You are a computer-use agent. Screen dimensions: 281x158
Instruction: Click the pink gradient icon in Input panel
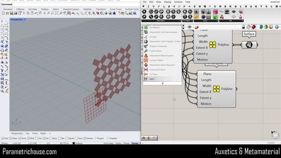[215, 12]
